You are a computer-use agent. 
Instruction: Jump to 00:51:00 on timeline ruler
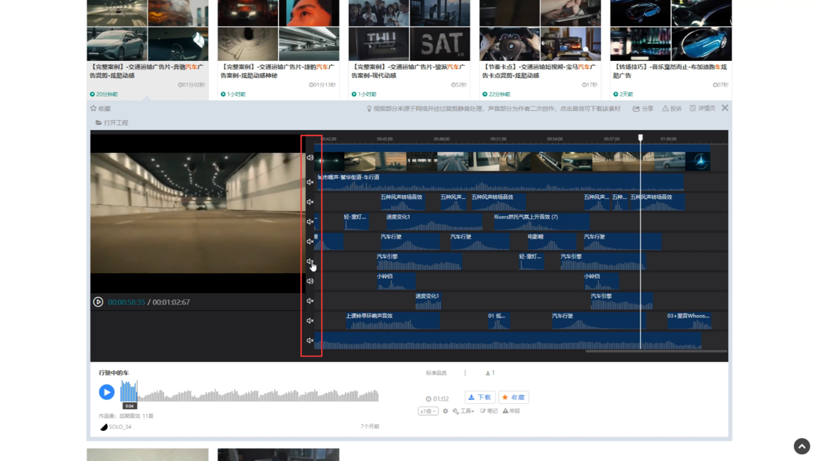point(498,139)
